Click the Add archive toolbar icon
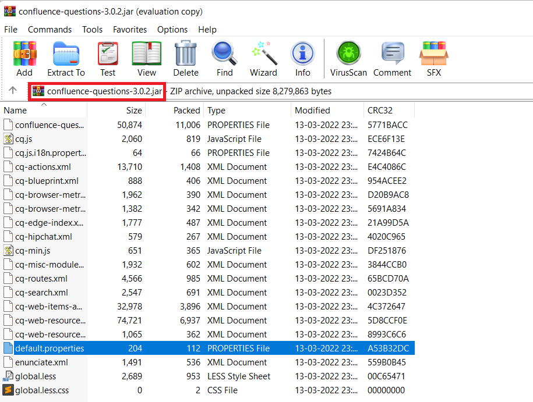 point(24,54)
